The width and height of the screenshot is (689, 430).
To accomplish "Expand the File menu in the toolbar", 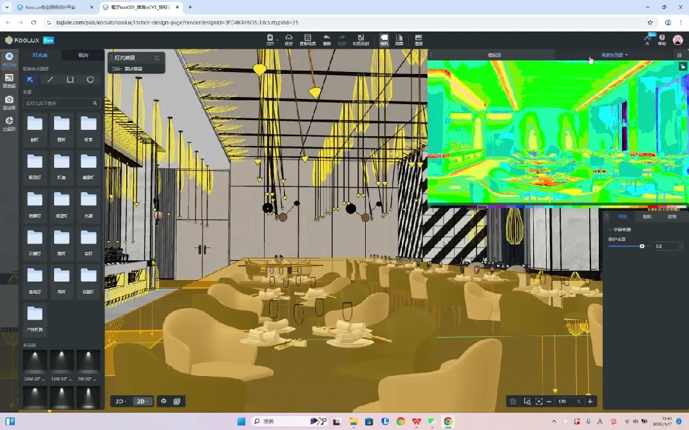I will 270,39.
